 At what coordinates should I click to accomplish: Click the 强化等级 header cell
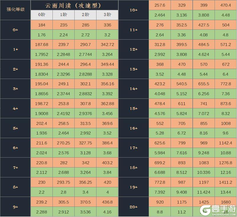coord(15,10)
